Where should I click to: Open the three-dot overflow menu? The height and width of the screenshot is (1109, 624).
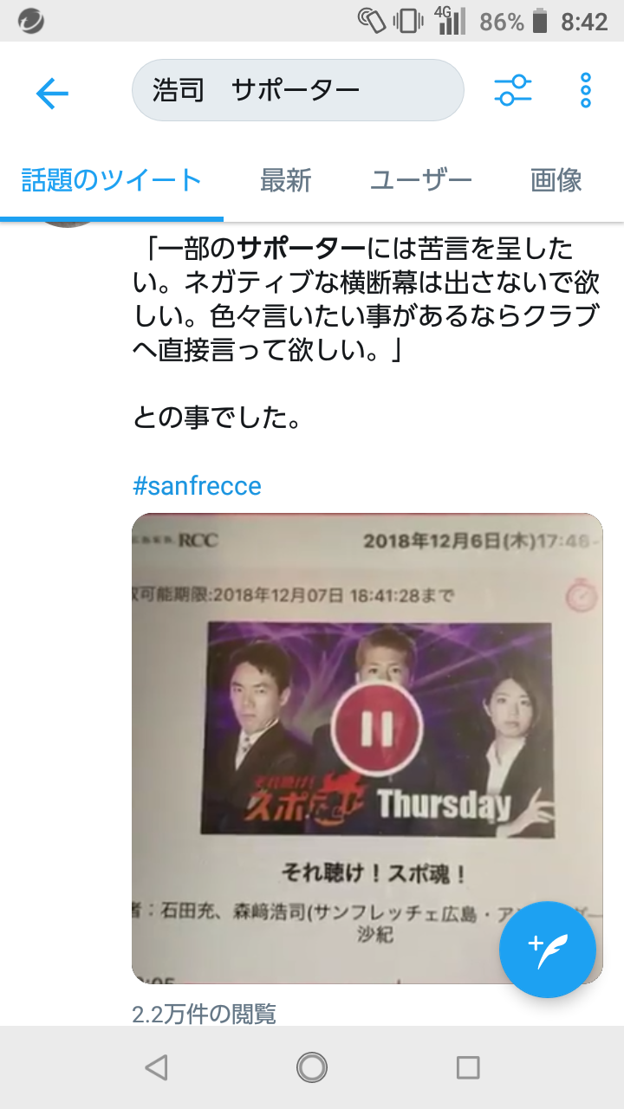pyautogui.click(x=586, y=90)
